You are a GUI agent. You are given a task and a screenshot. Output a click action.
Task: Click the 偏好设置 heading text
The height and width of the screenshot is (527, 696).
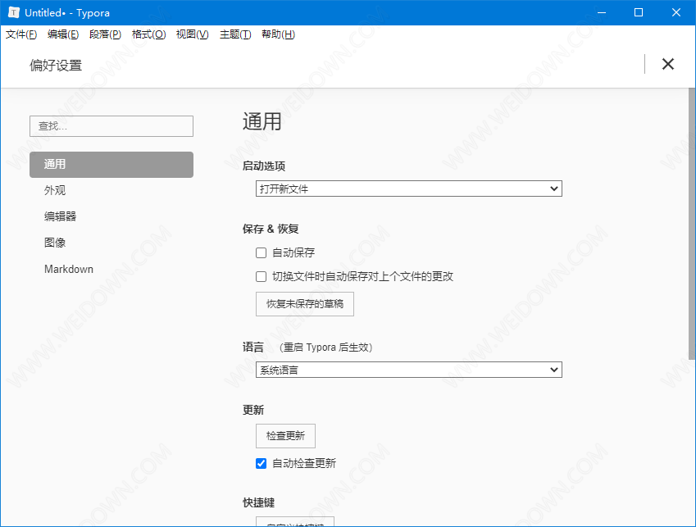(x=56, y=66)
